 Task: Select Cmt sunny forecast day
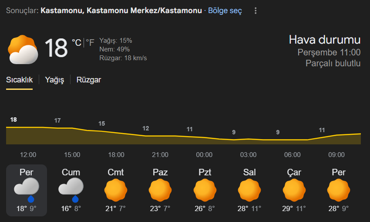[x=116, y=190]
